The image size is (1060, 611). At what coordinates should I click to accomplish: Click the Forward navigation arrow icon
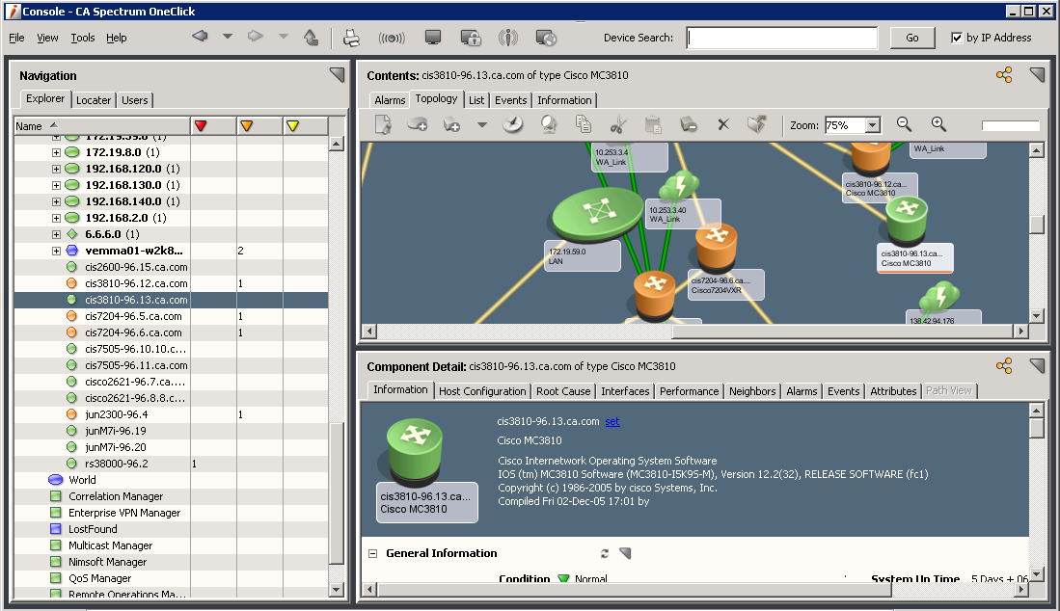(x=256, y=37)
